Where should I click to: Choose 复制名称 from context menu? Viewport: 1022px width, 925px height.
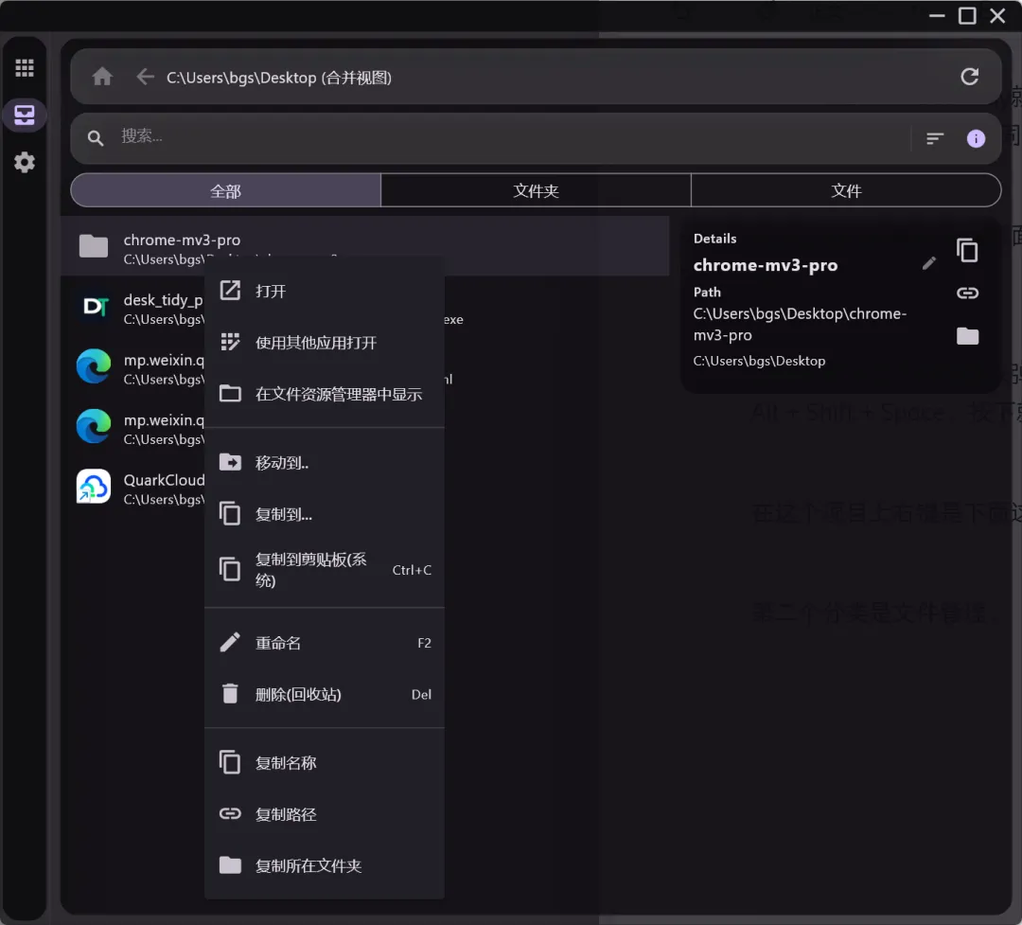pos(325,762)
